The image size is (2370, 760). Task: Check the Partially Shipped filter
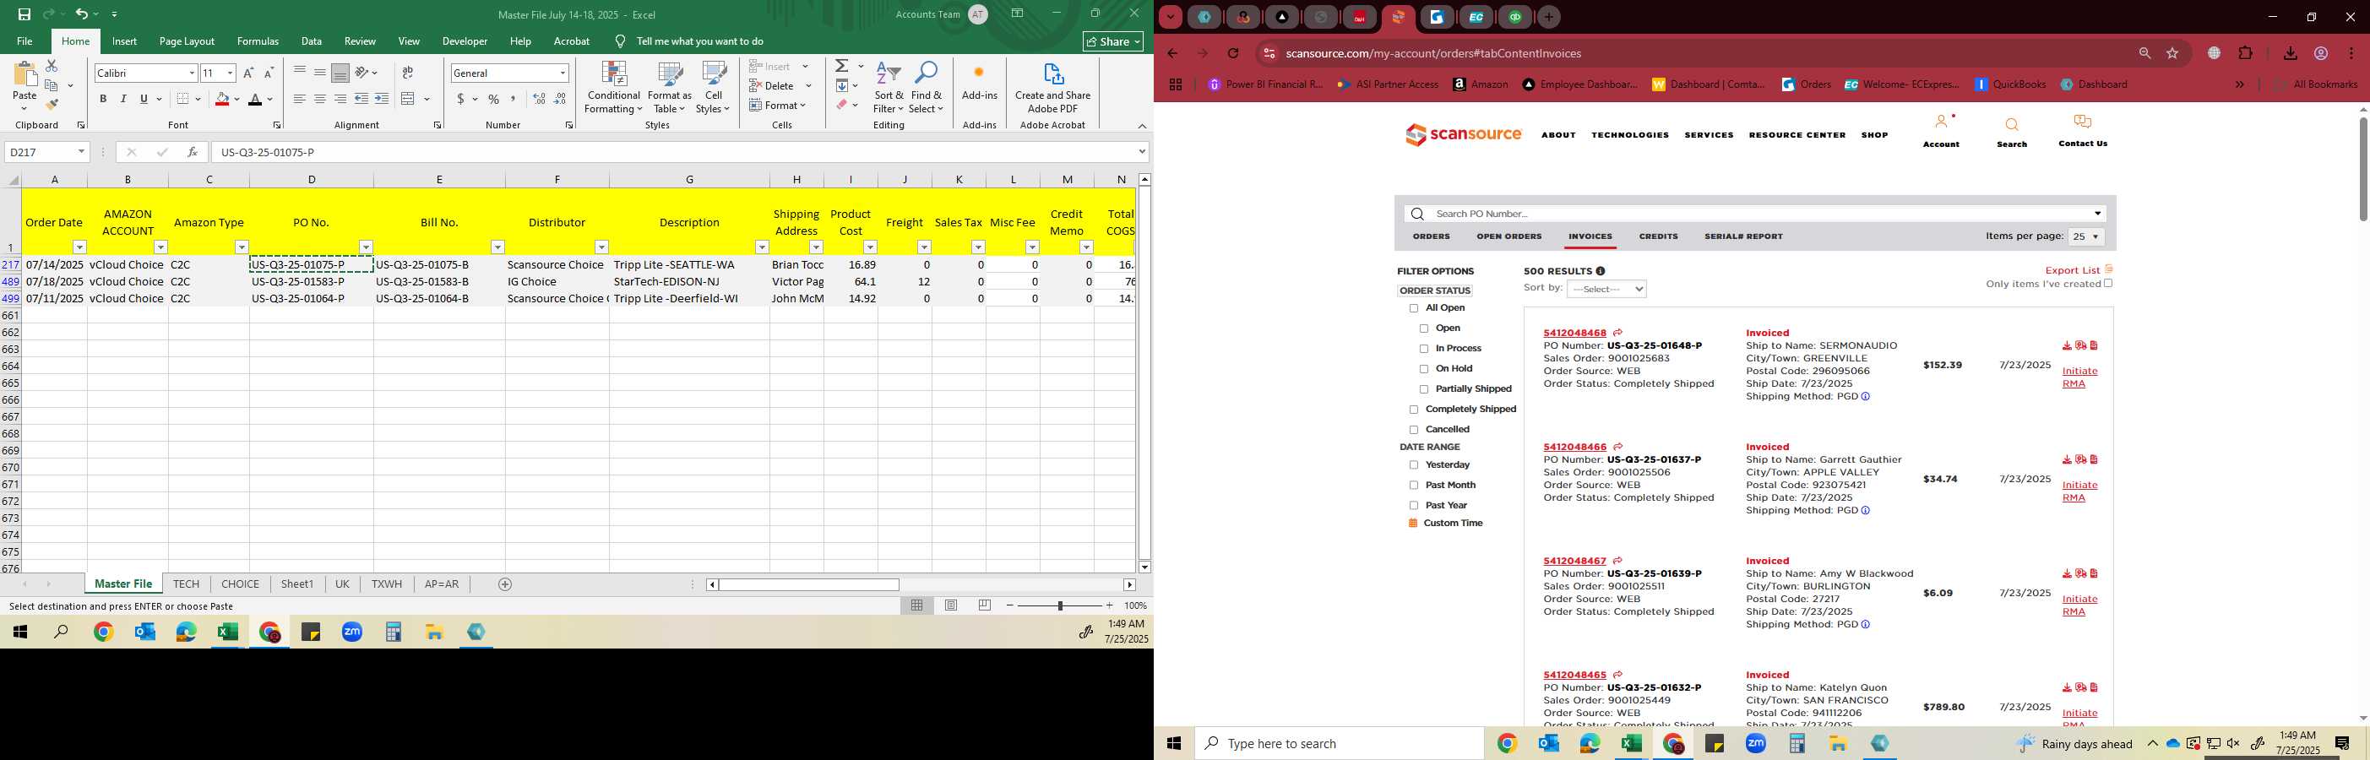(1424, 389)
